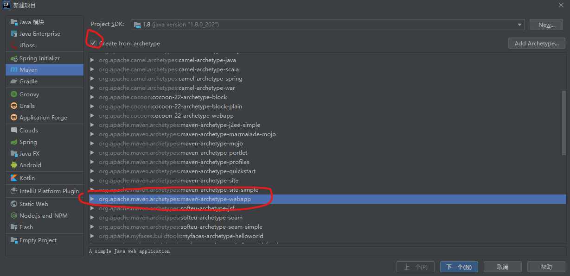570x276 pixels.
Task: Click the Grails icon
Action: 14,106
